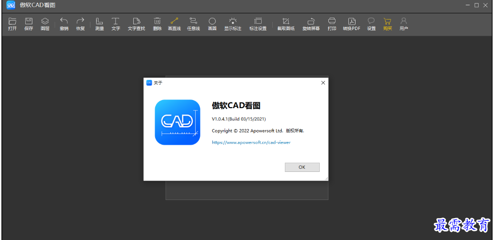The image size is (493, 240).
Task: Click the version text V1.0.4.1
Action: pos(239,119)
